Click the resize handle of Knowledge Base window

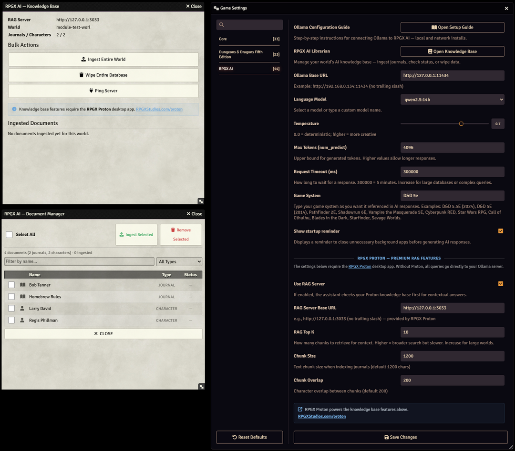pyautogui.click(x=201, y=201)
